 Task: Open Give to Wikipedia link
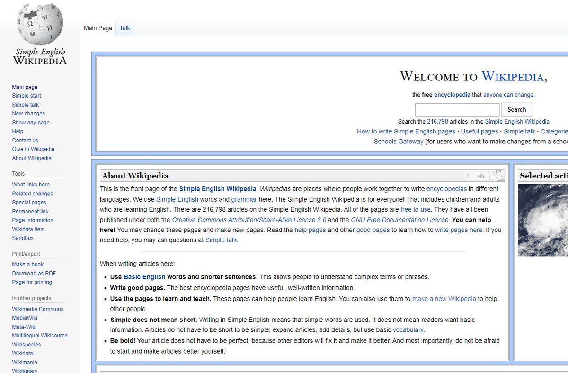coord(33,149)
